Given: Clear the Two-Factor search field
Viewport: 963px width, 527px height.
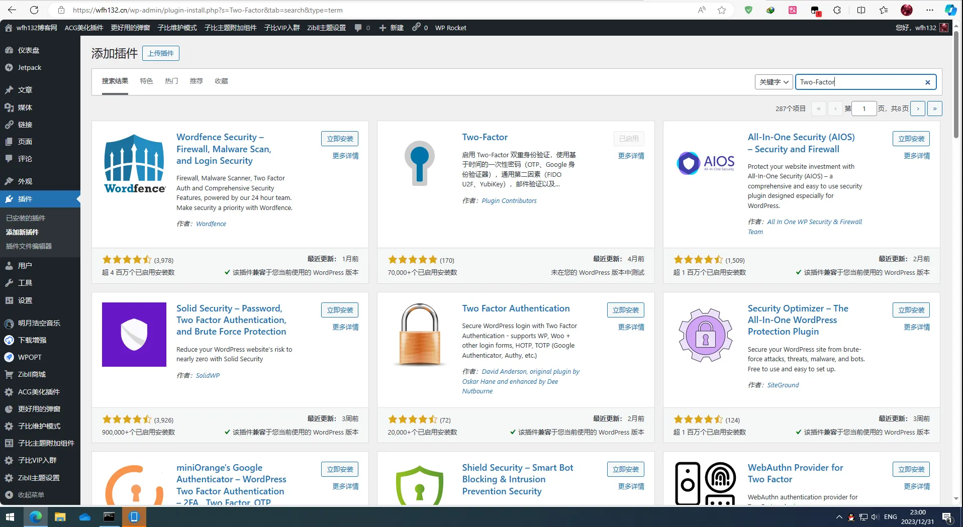Looking at the screenshot, I should (x=928, y=82).
